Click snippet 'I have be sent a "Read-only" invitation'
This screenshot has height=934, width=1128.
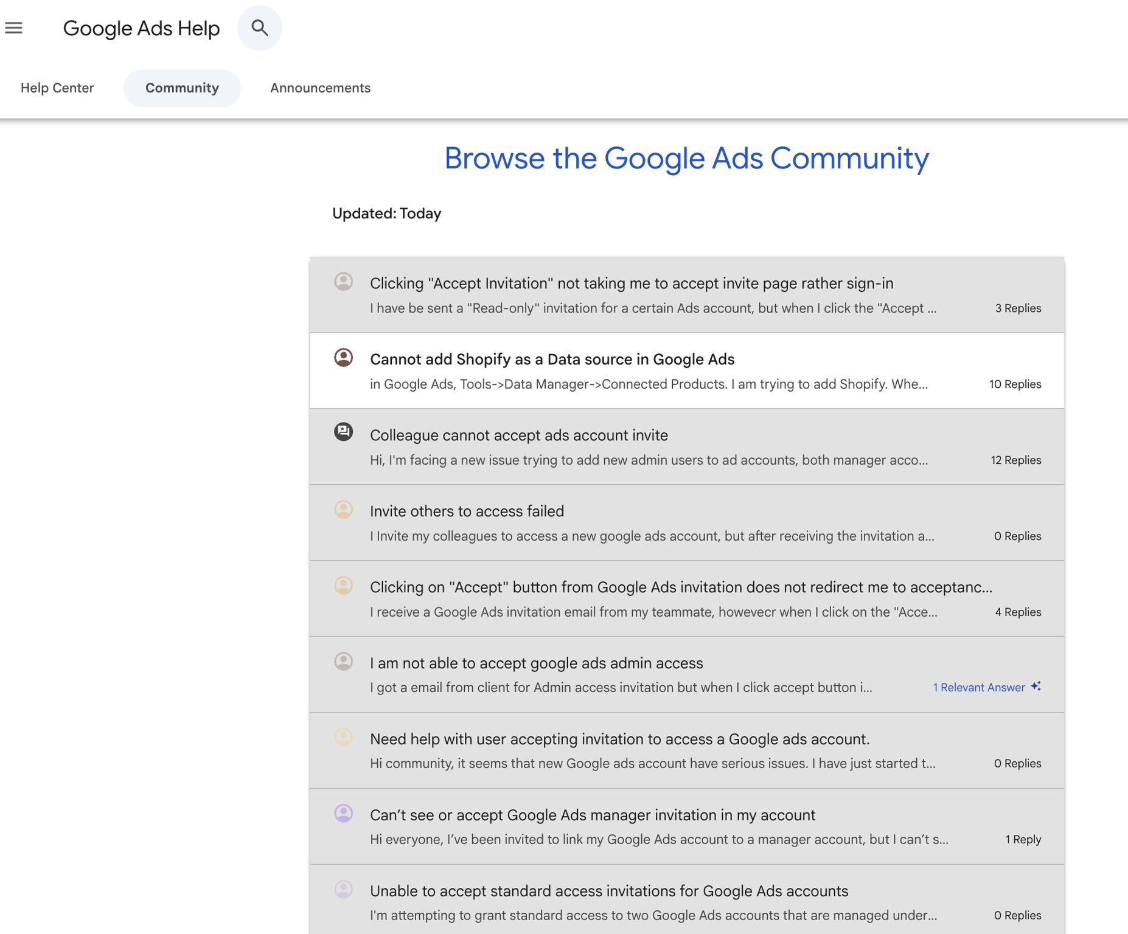[653, 308]
